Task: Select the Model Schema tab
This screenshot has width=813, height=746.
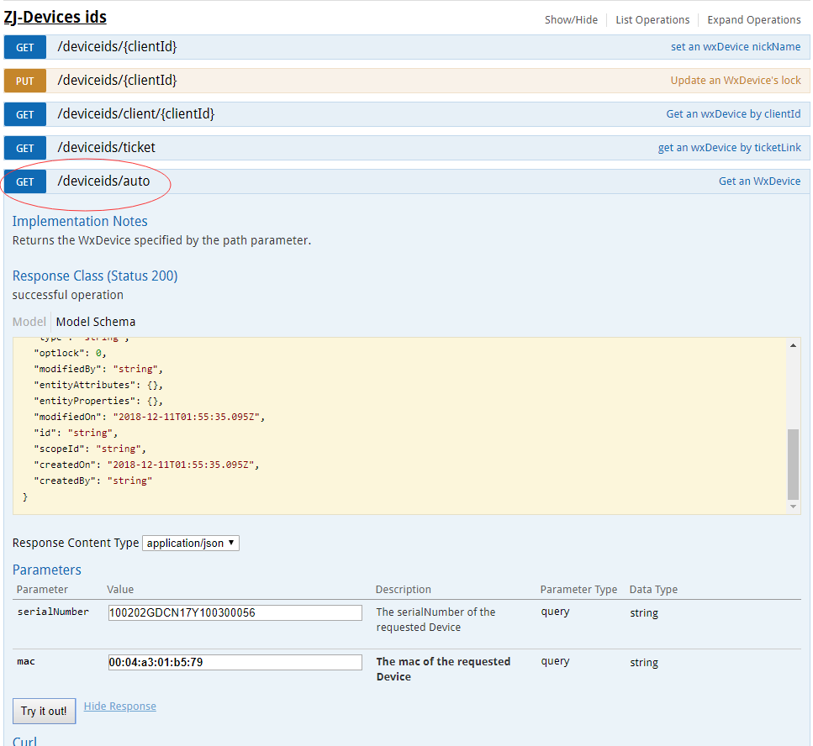Action: click(95, 322)
